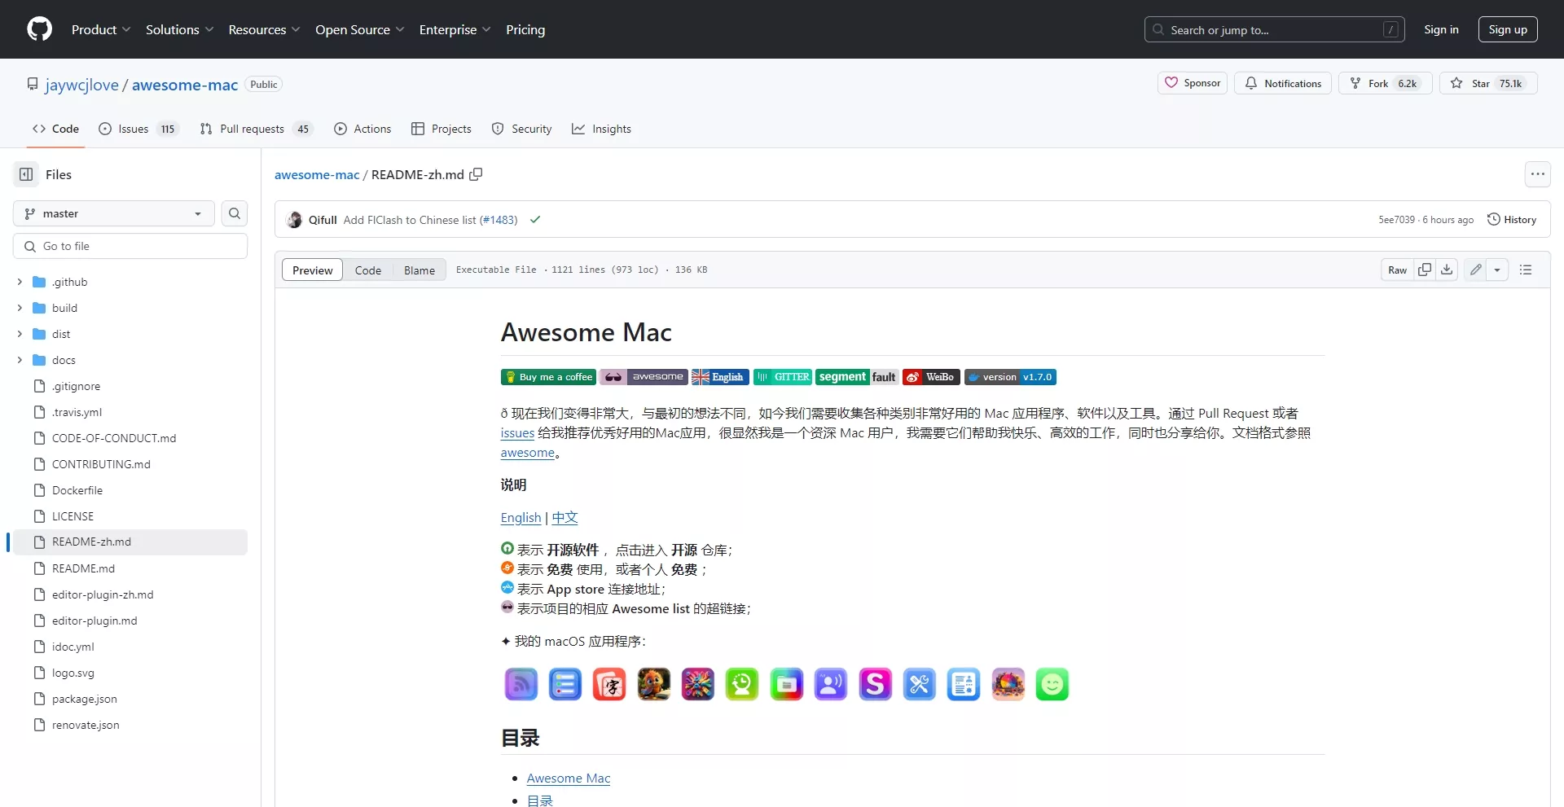Download the raw file
The image size is (1564, 807).
click(x=1447, y=270)
